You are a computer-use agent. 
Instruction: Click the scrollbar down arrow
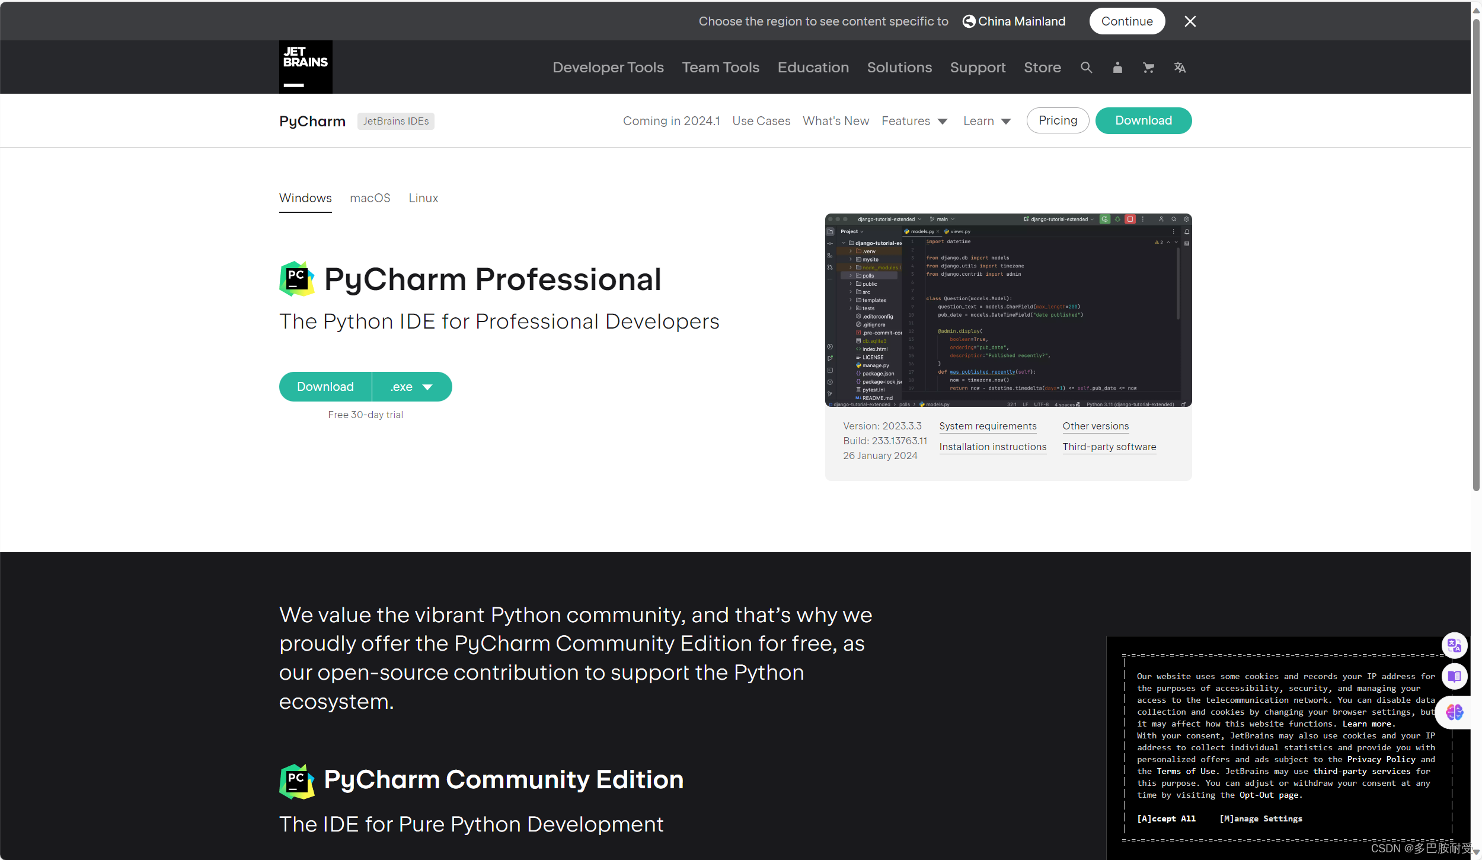pyautogui.click(x=1476, y=852)
